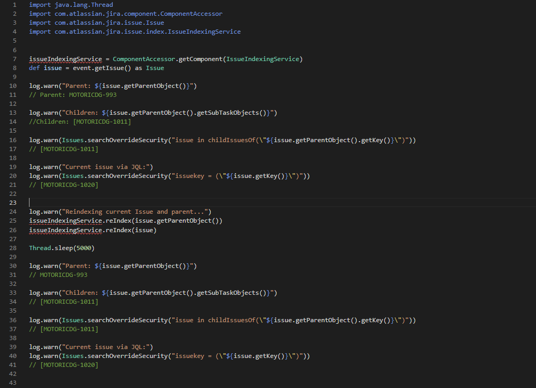Click the 'issueIndexingService.reIndex(issue)' line
The image size is (536, 388).
[x=93, y=230]
